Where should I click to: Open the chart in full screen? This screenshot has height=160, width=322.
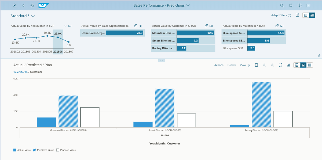[280, 65]
